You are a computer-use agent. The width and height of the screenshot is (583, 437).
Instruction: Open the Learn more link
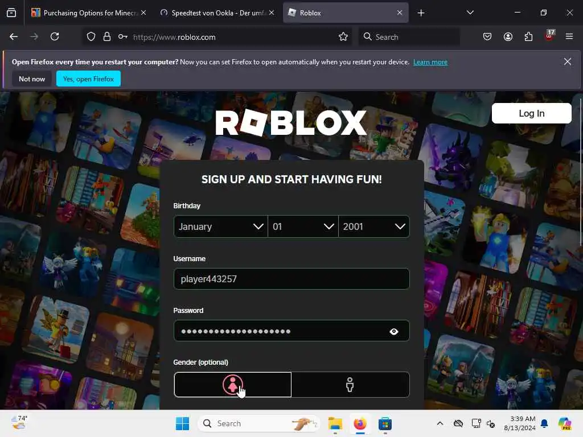click(430, 62)
